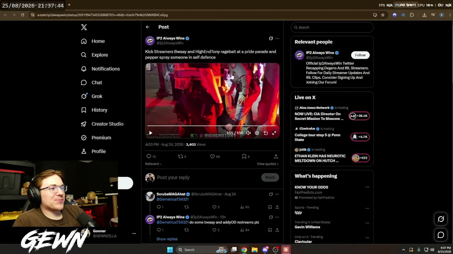Open ETHAN KLEIN live stream by jstlk

(x=332, y=155)
